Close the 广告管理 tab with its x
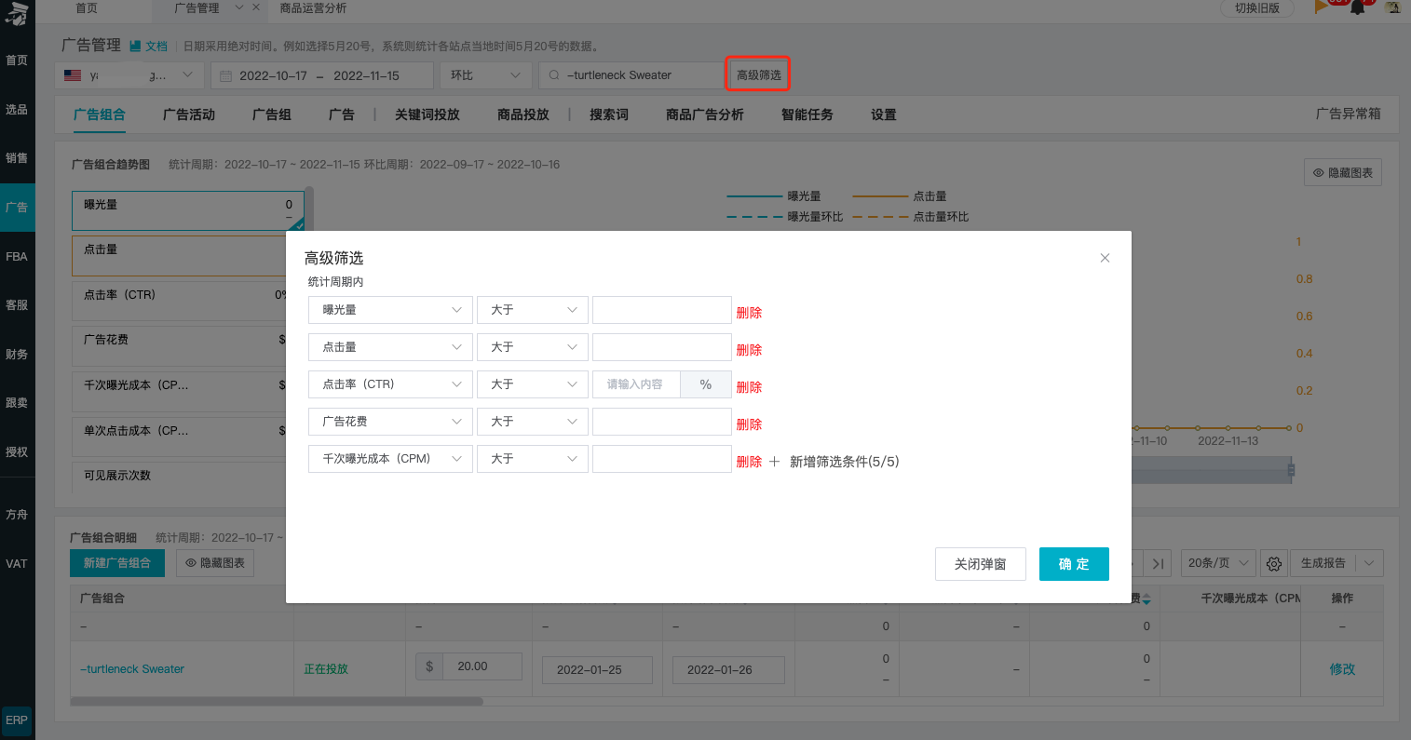The width and height of the screenshot is (1411, 740). coord(257,8)
